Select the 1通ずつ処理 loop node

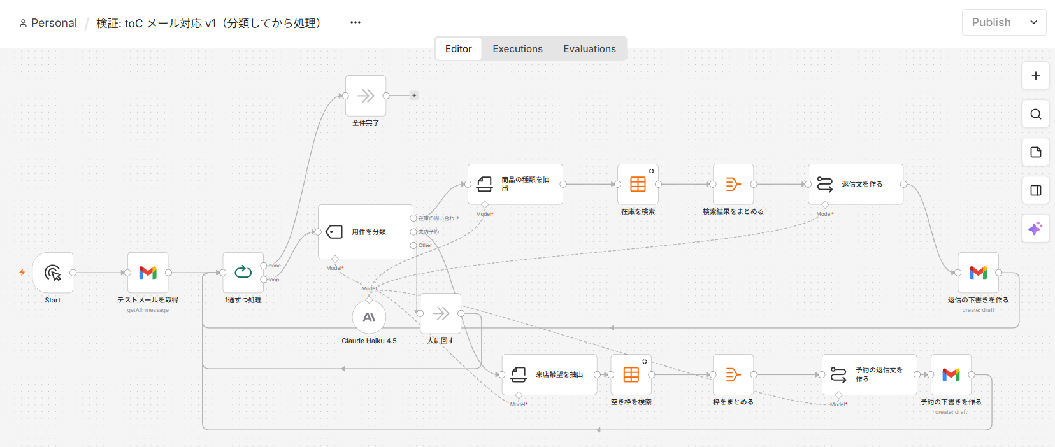pos(243,273)
